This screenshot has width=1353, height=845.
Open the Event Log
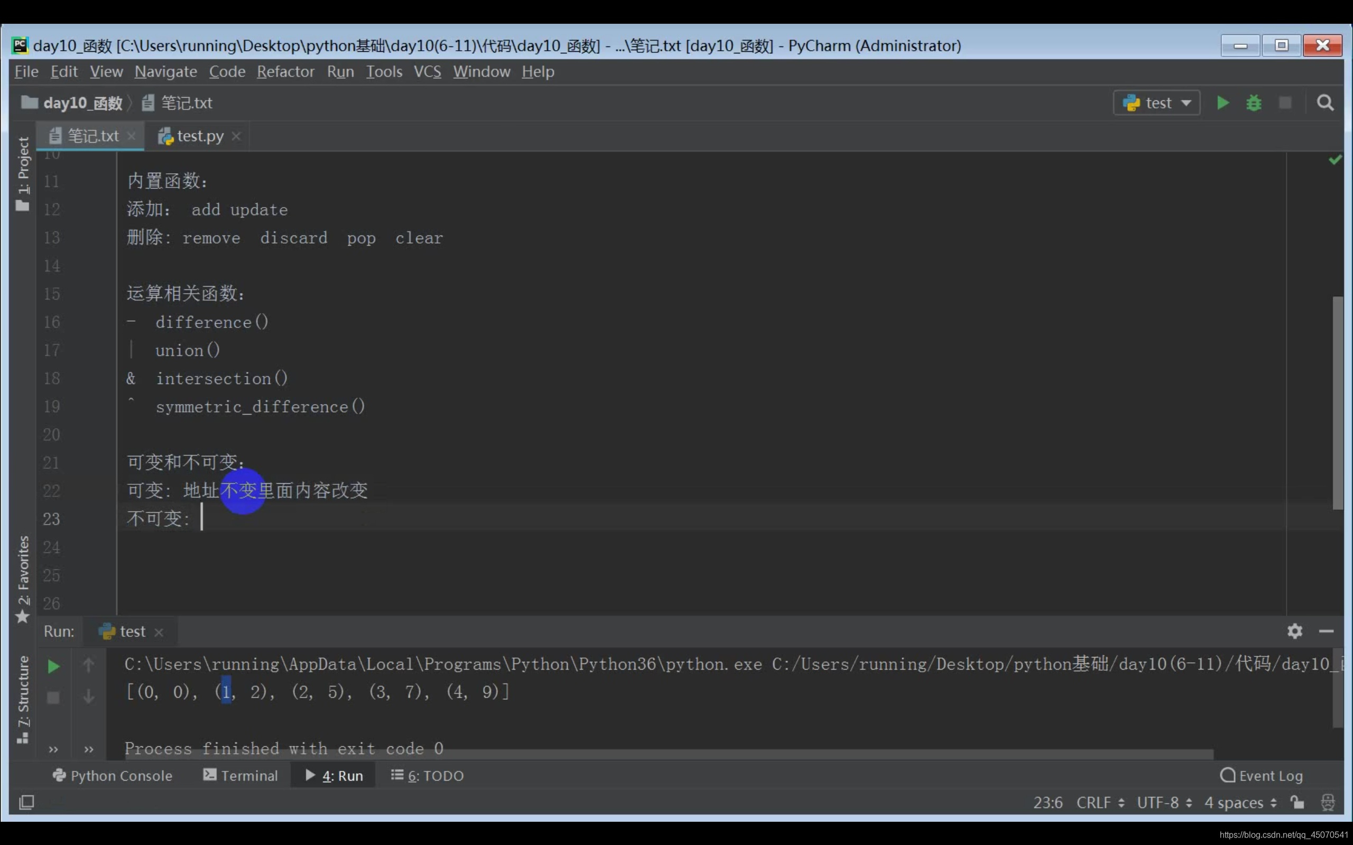(1262, 776)
